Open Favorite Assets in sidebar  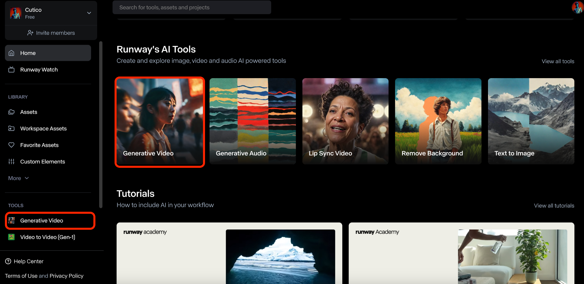[48, 145]
